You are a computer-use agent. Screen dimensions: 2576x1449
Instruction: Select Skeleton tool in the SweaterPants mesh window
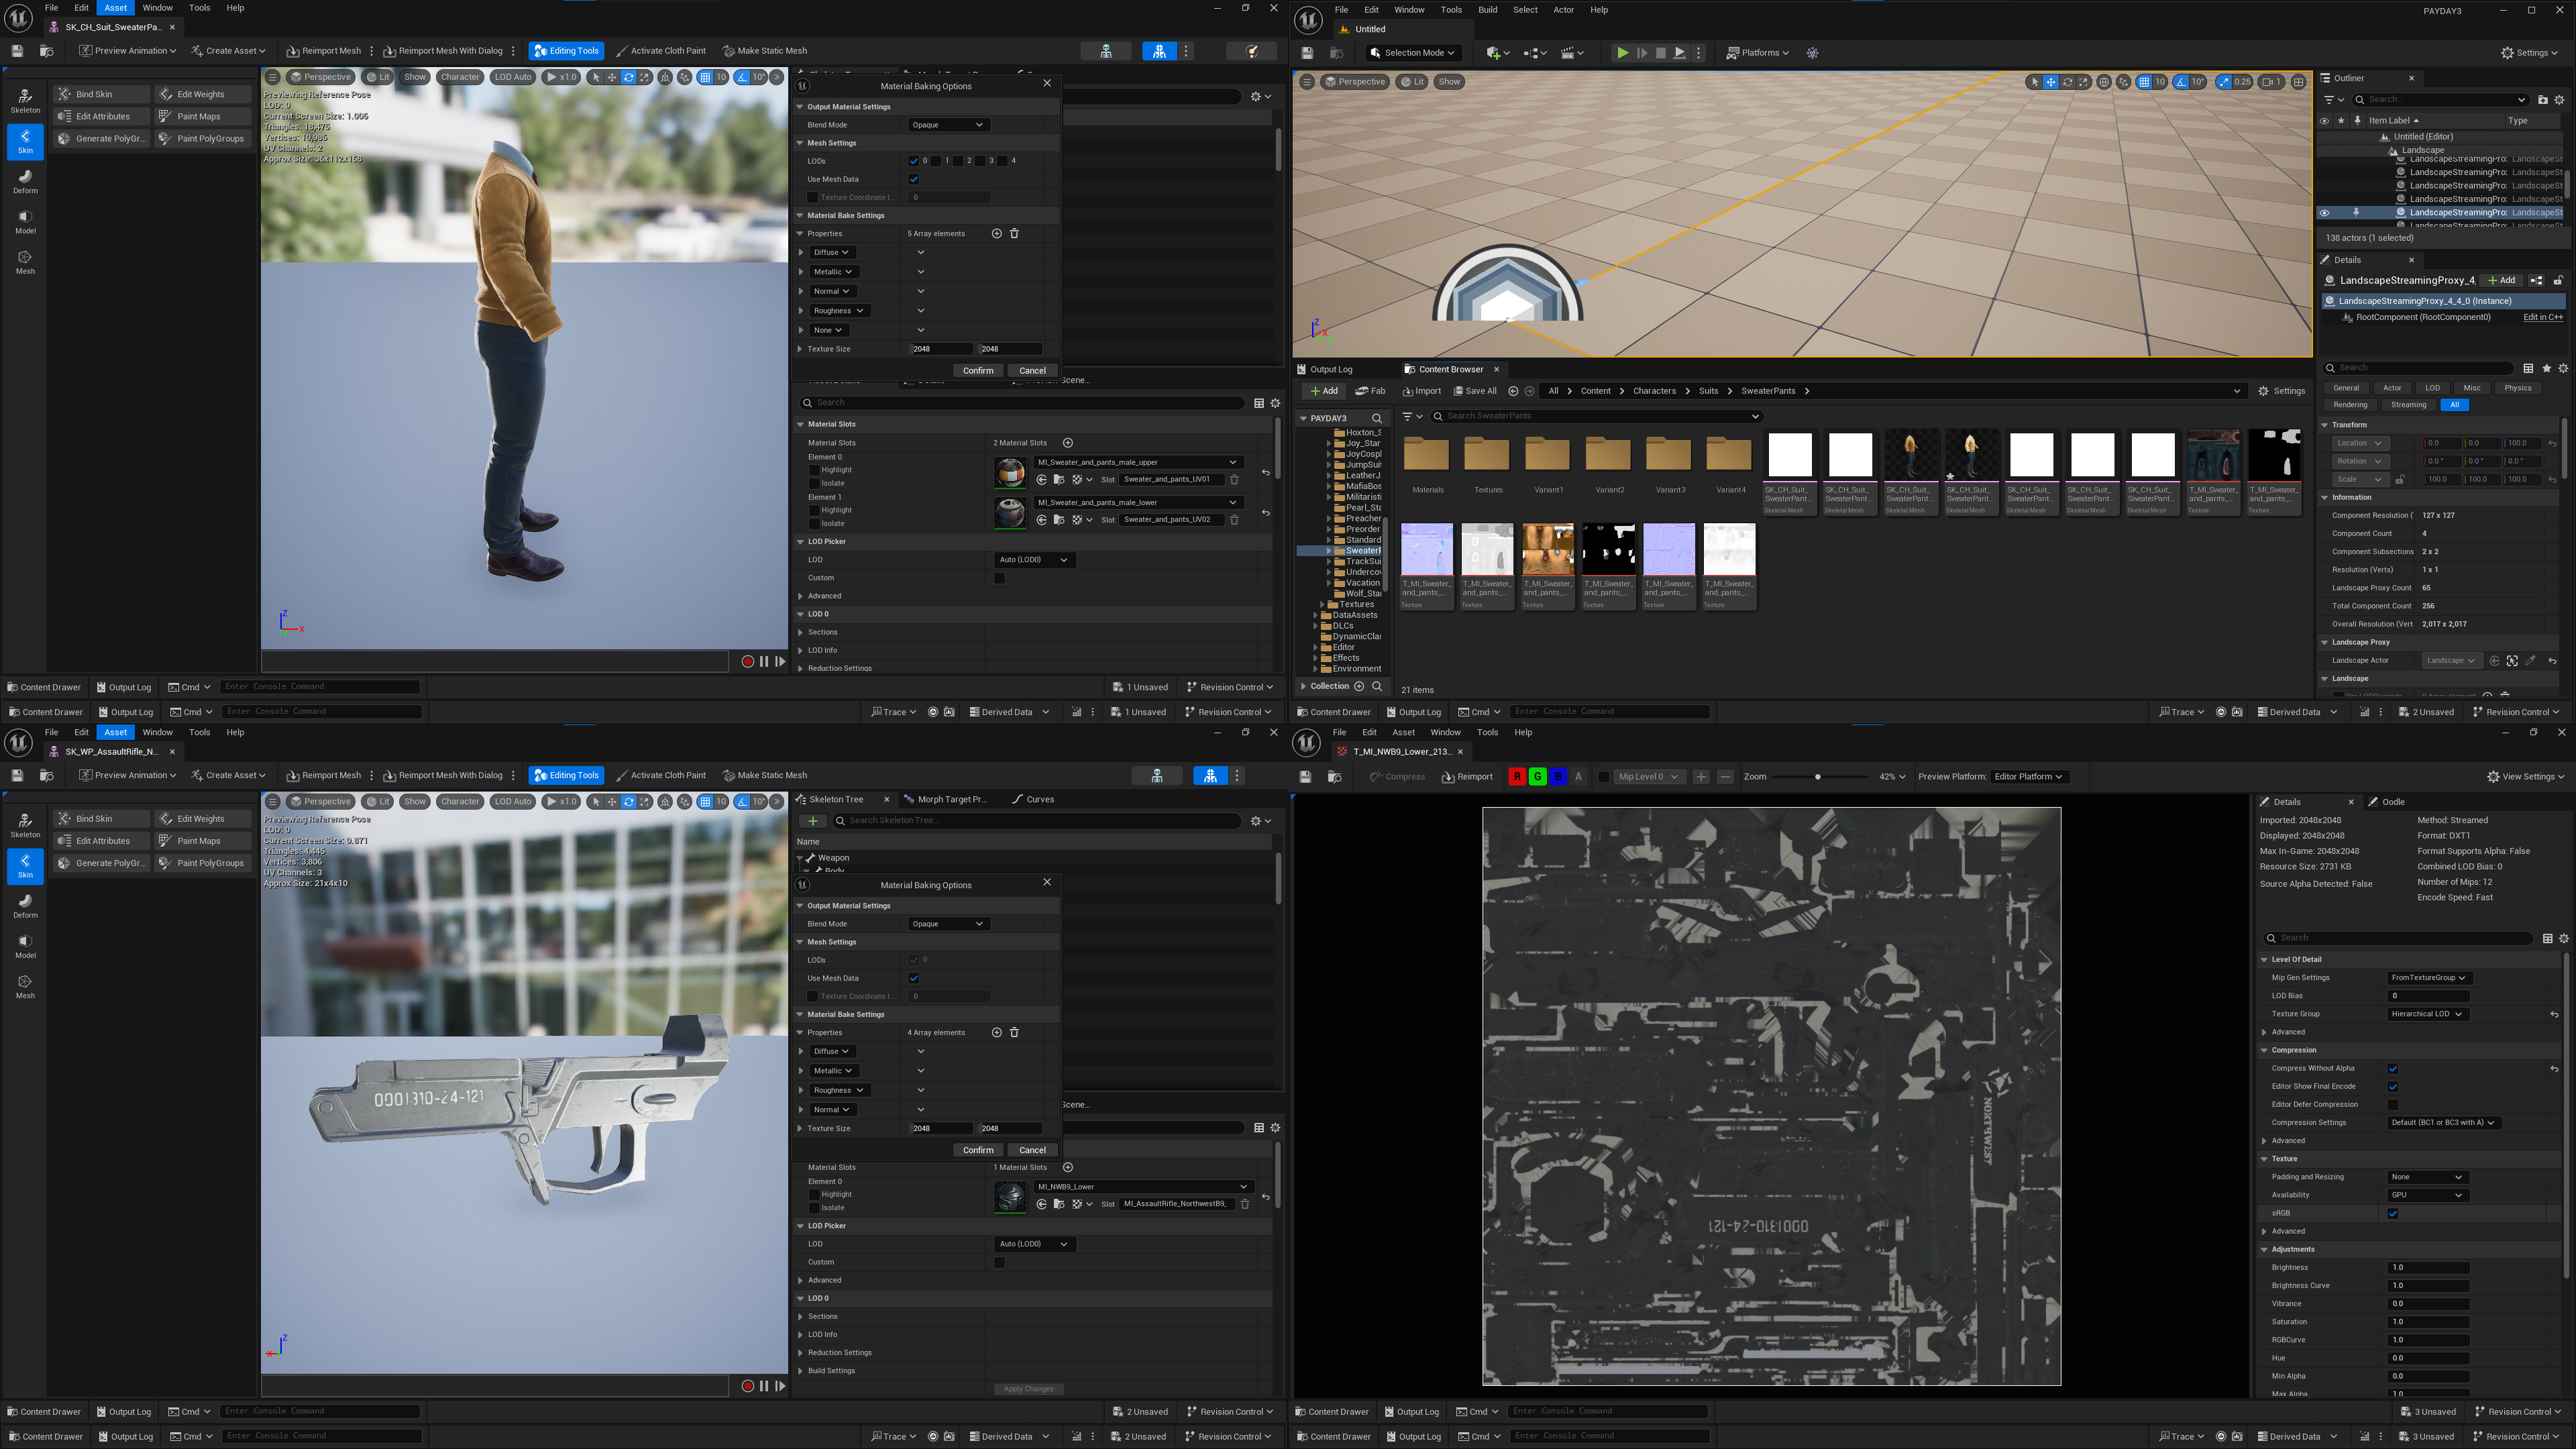point(25,101)
